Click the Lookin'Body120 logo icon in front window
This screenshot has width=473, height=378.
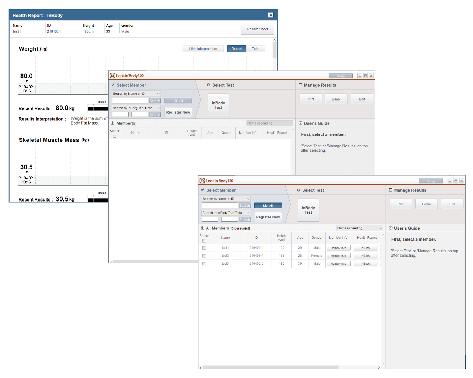point(202,181)
